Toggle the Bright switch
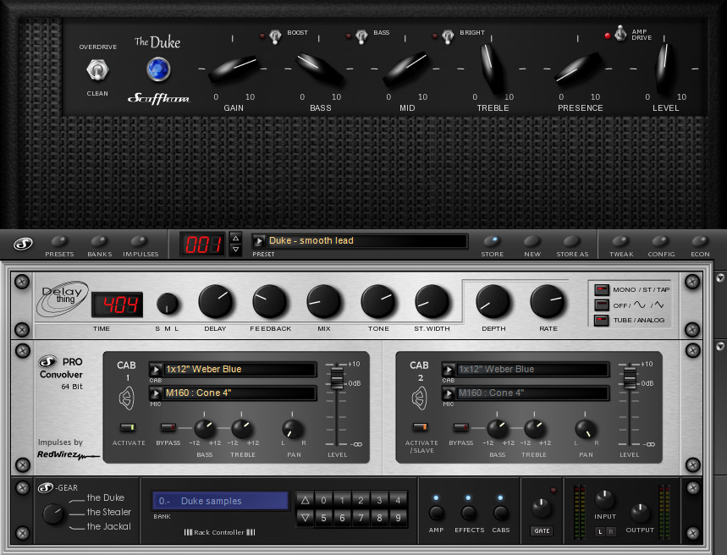Screen dimensions: 727x555 coord(448,36)
